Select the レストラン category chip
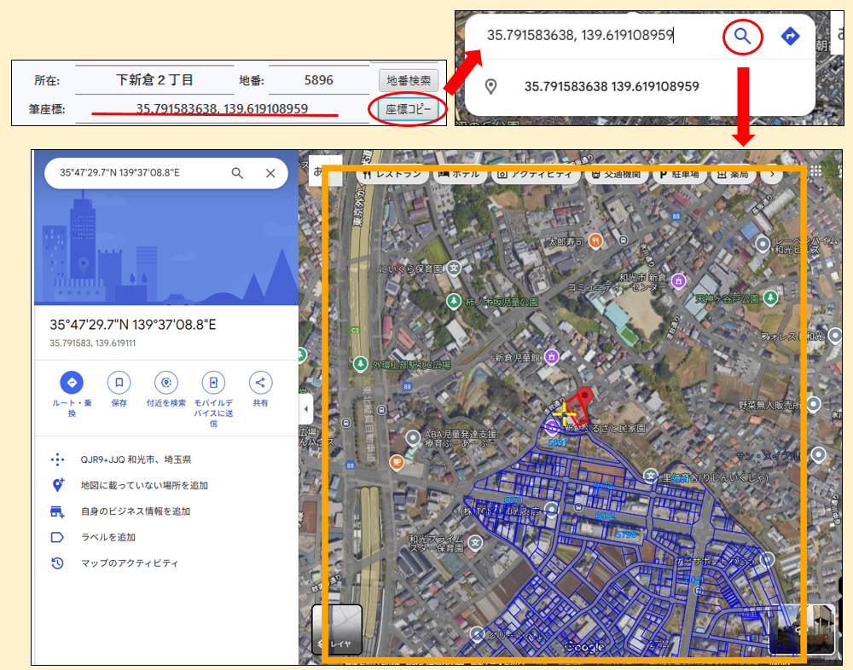The width and height of the screenshot is (853, 670). point(392,174)
